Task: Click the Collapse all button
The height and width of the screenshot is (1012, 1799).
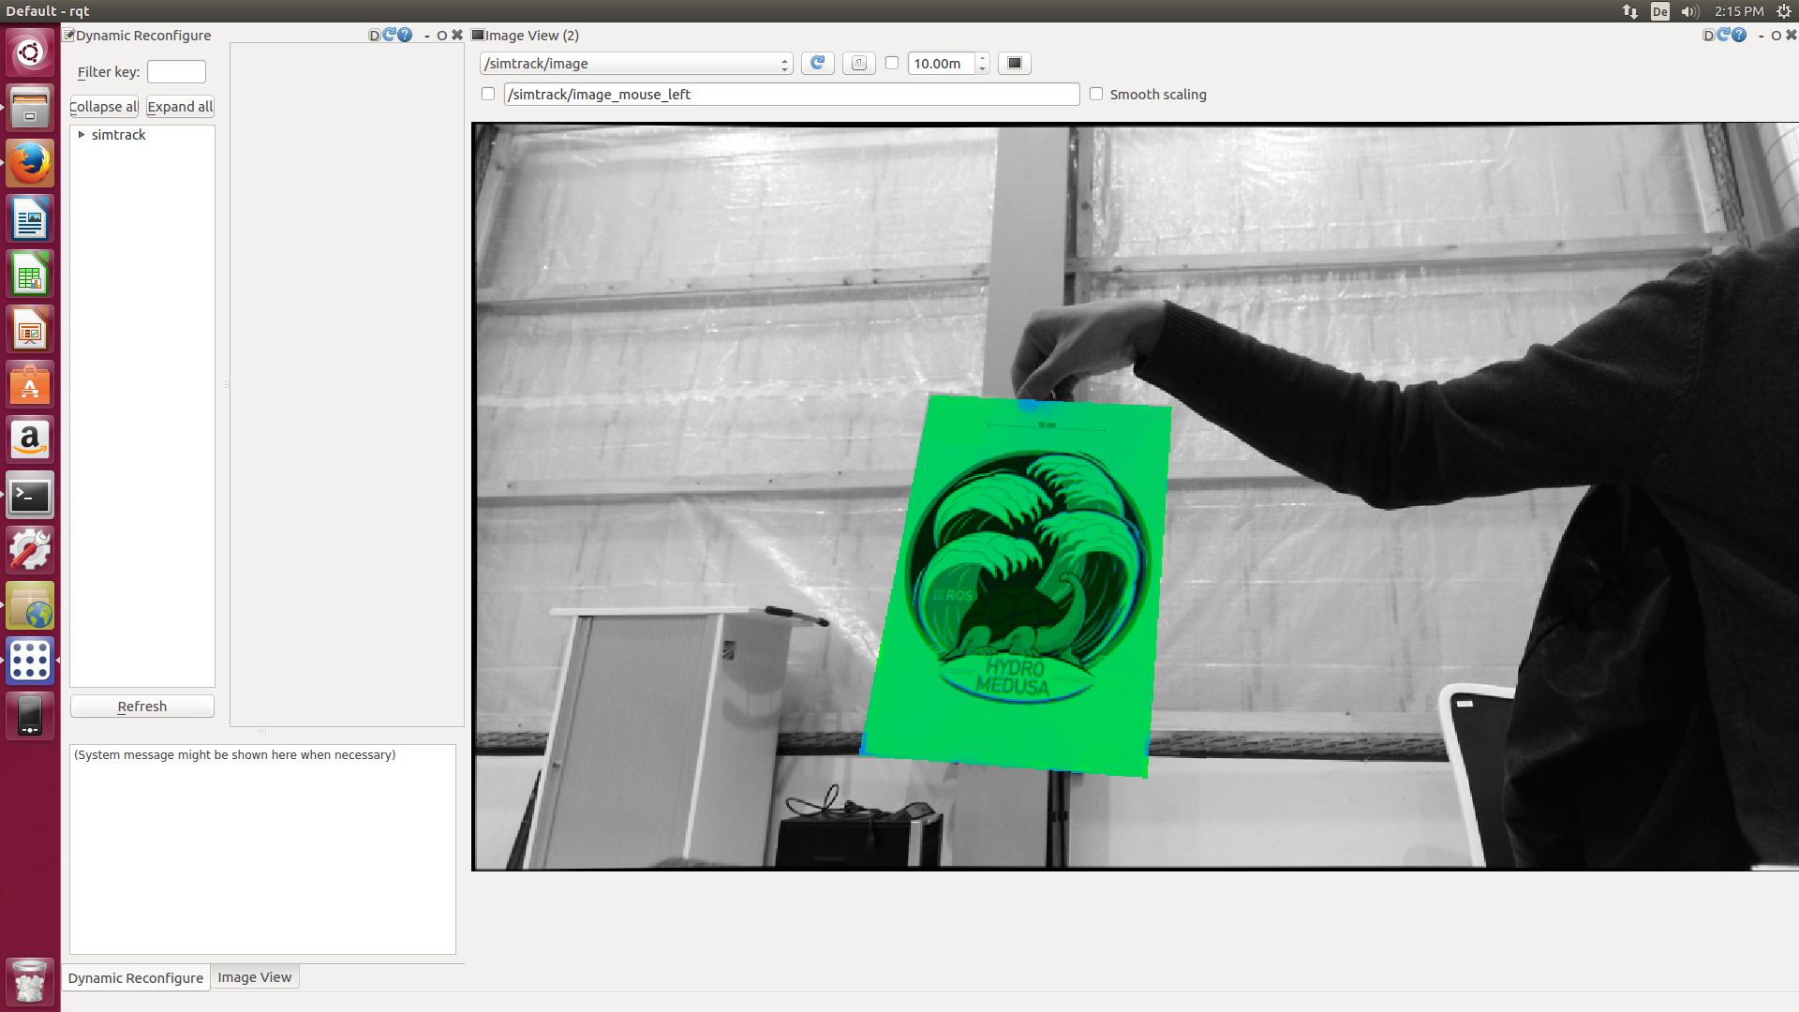Action: point(103,106)
